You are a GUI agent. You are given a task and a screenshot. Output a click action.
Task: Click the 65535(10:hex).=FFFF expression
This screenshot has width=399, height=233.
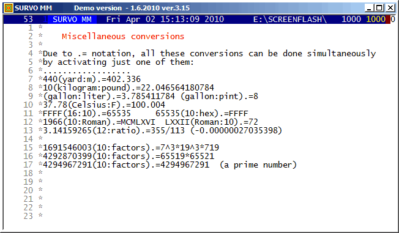pos(202,114)
